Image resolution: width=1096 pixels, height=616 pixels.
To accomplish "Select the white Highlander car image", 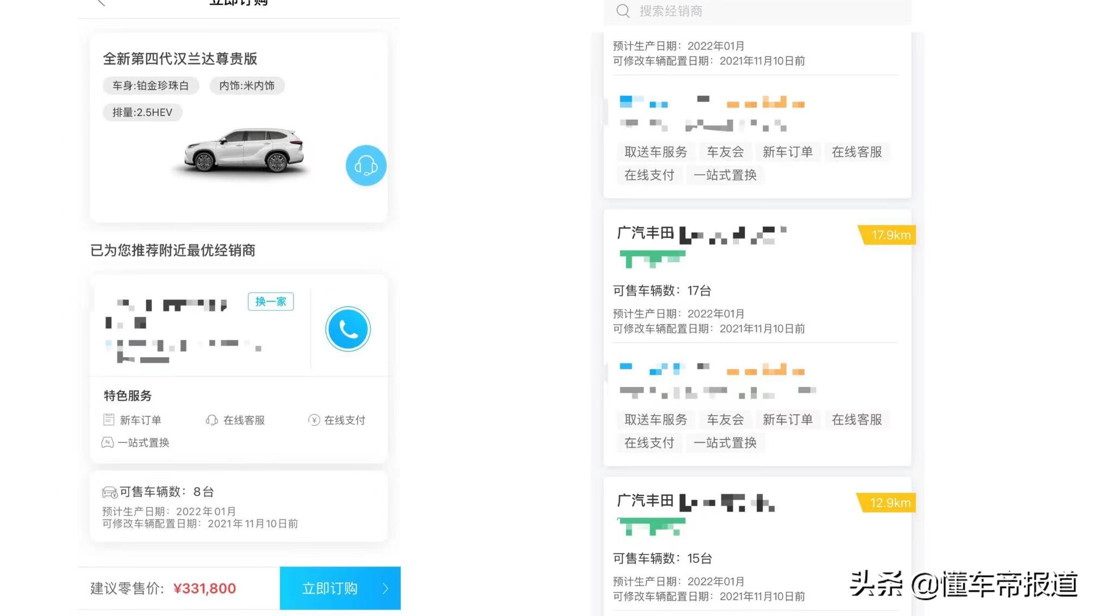I will tap(244, 151).
